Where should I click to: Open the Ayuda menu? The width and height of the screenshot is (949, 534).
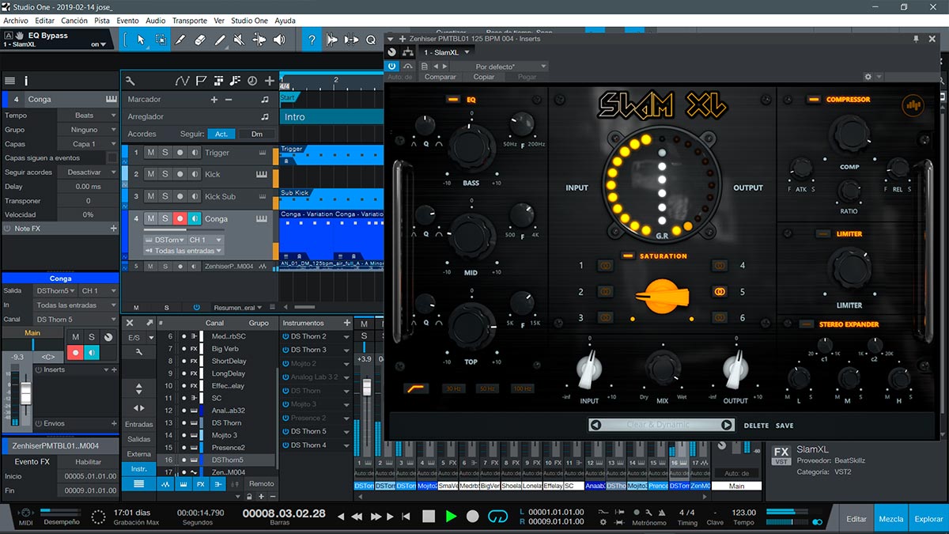(x=285, y=20)
